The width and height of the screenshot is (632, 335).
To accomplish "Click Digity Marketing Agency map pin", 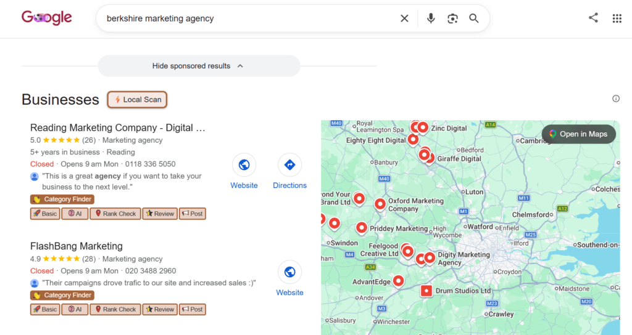I will point(430,258).
